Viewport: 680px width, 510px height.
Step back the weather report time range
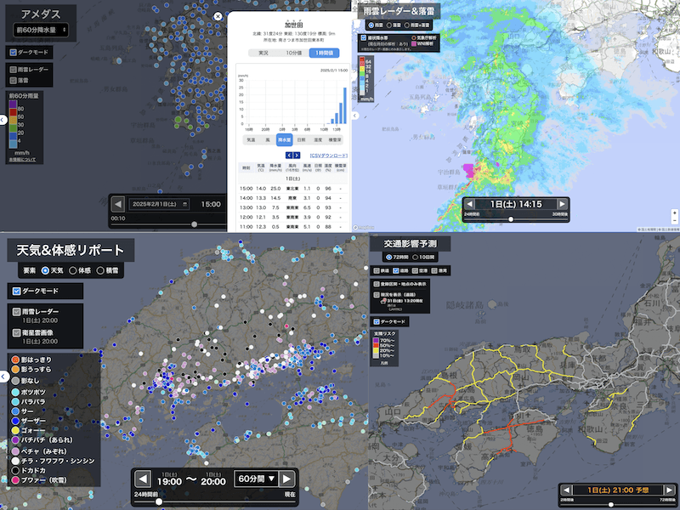[143, 479]
